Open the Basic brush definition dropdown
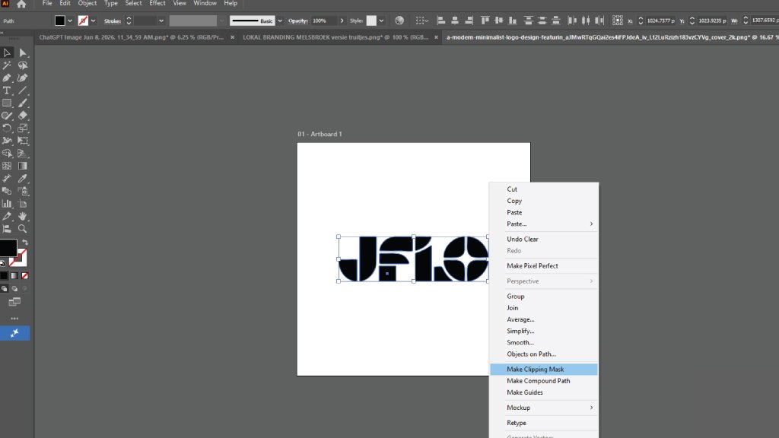Image resolution: width=779 pixels, height=438 pixels. pyautogui.click(x=280, y=21)
